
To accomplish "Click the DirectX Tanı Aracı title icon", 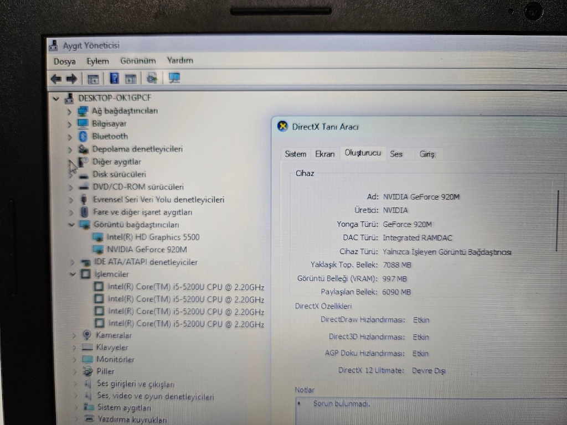I will tap(282, 126).
